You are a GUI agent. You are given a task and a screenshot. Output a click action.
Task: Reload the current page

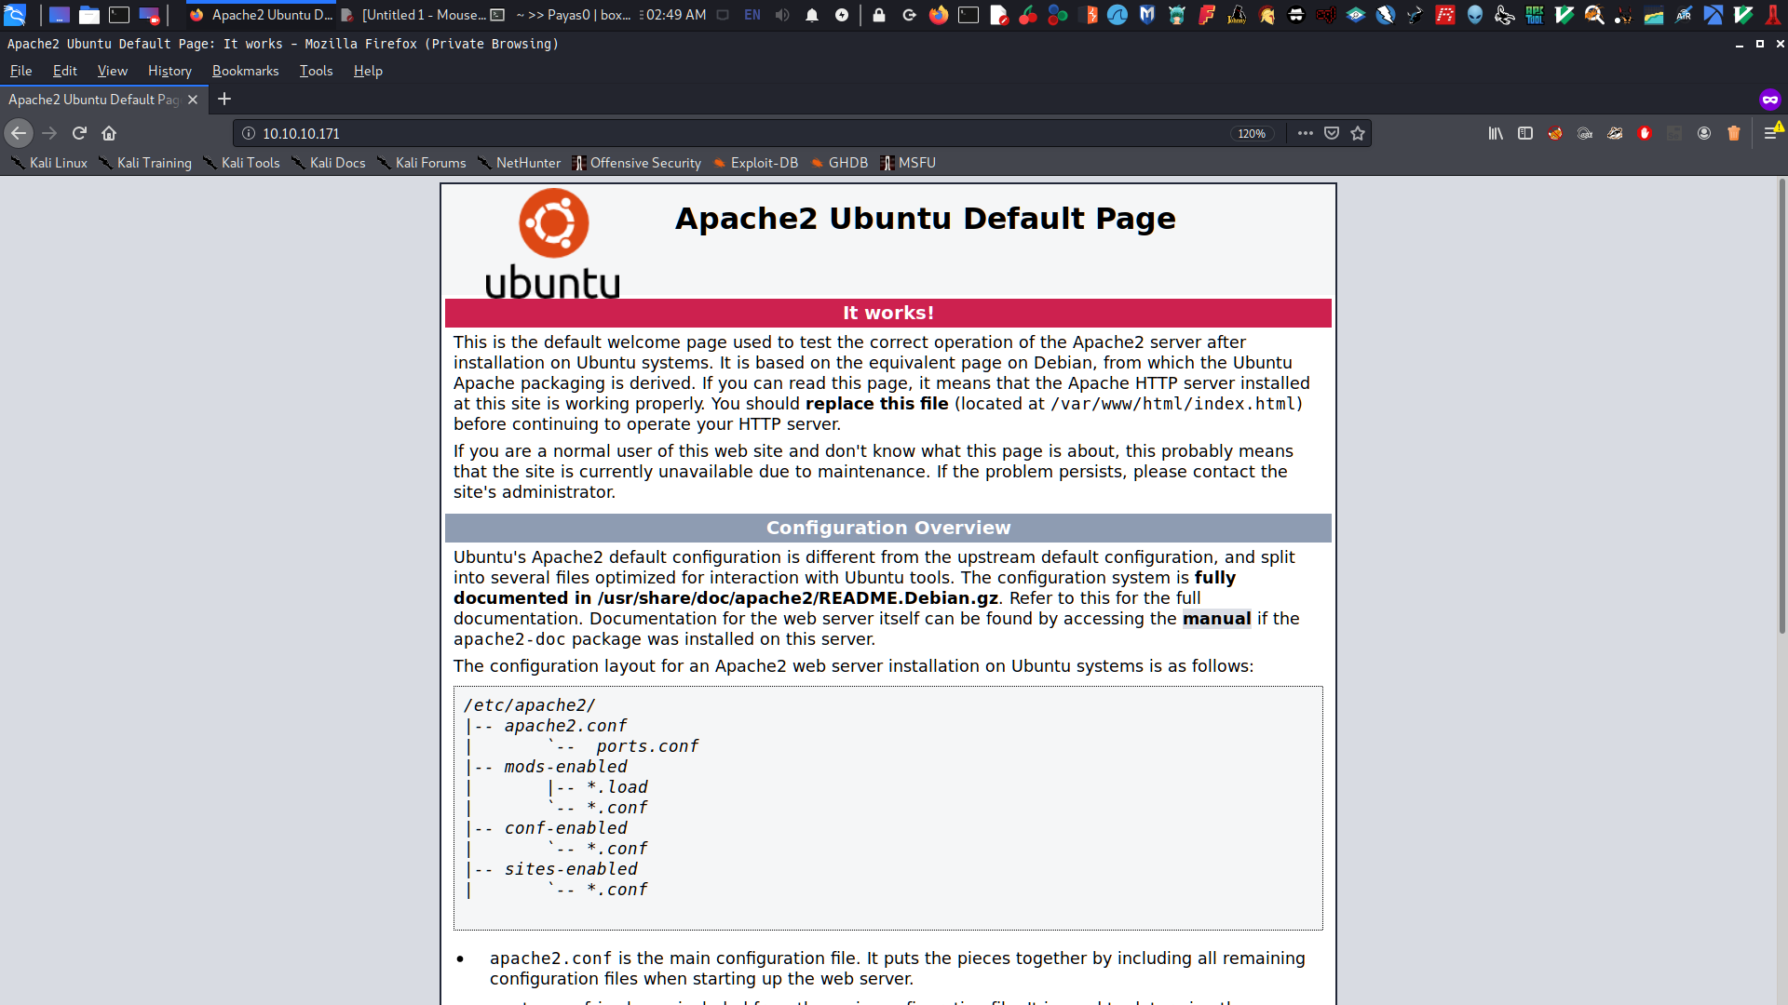pyautogui.click(x=79, y=133)
